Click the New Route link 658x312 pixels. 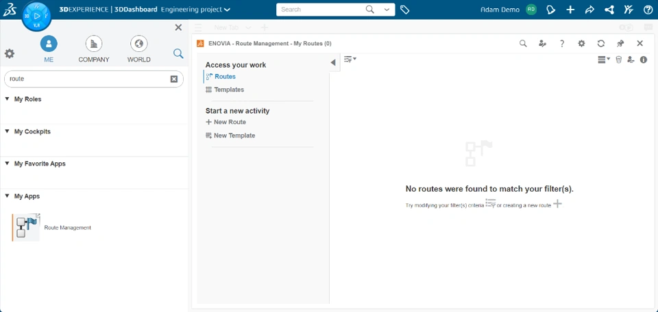click(x=229, y=122)
